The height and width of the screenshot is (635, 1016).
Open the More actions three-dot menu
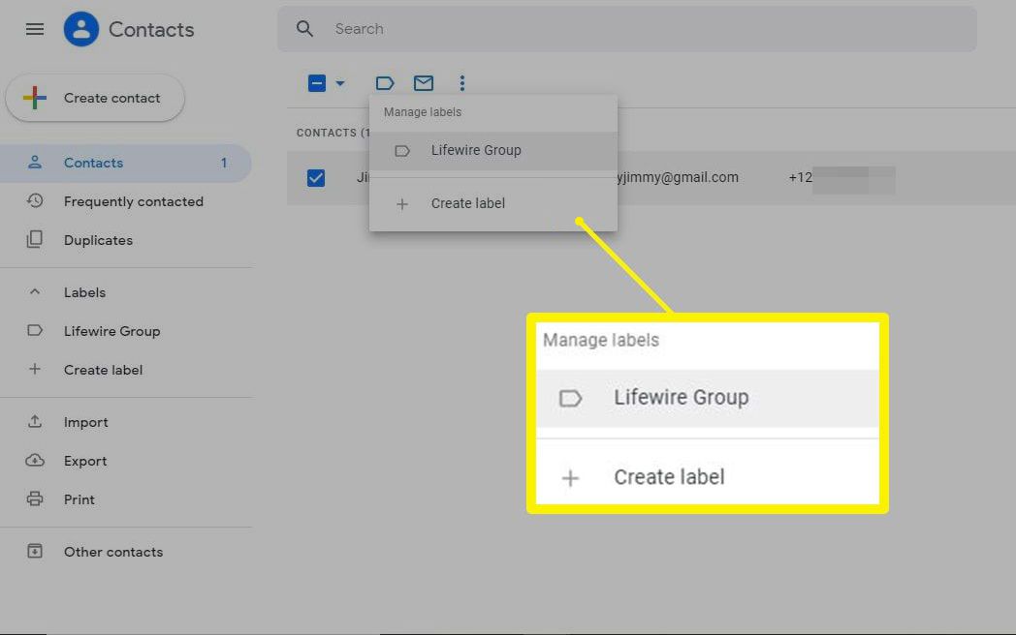click(x=462, y=83)
